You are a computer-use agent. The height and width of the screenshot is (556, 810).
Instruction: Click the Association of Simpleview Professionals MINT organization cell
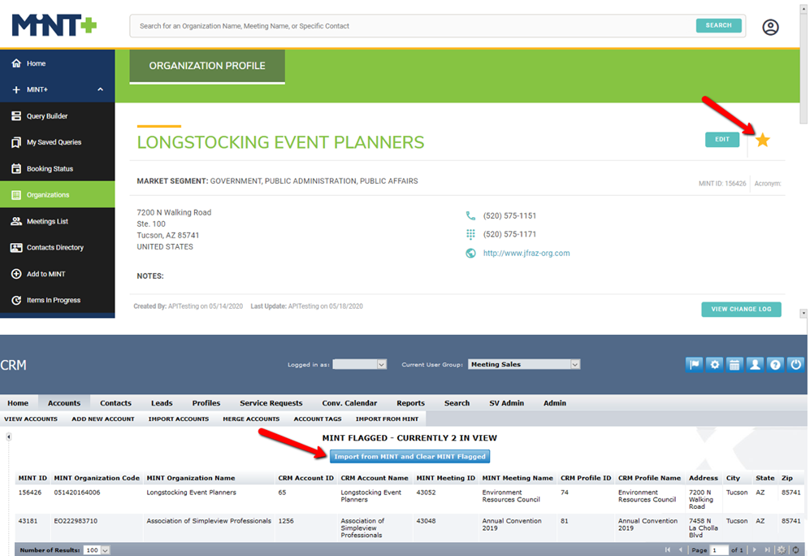point(209,521)
